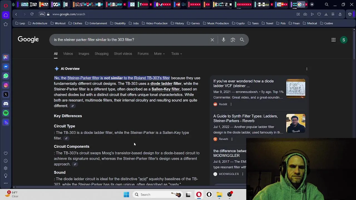Screen dimensions: 356x200
Task: Open Discord in the Opera sidebar
Action: tap(6, 104)
